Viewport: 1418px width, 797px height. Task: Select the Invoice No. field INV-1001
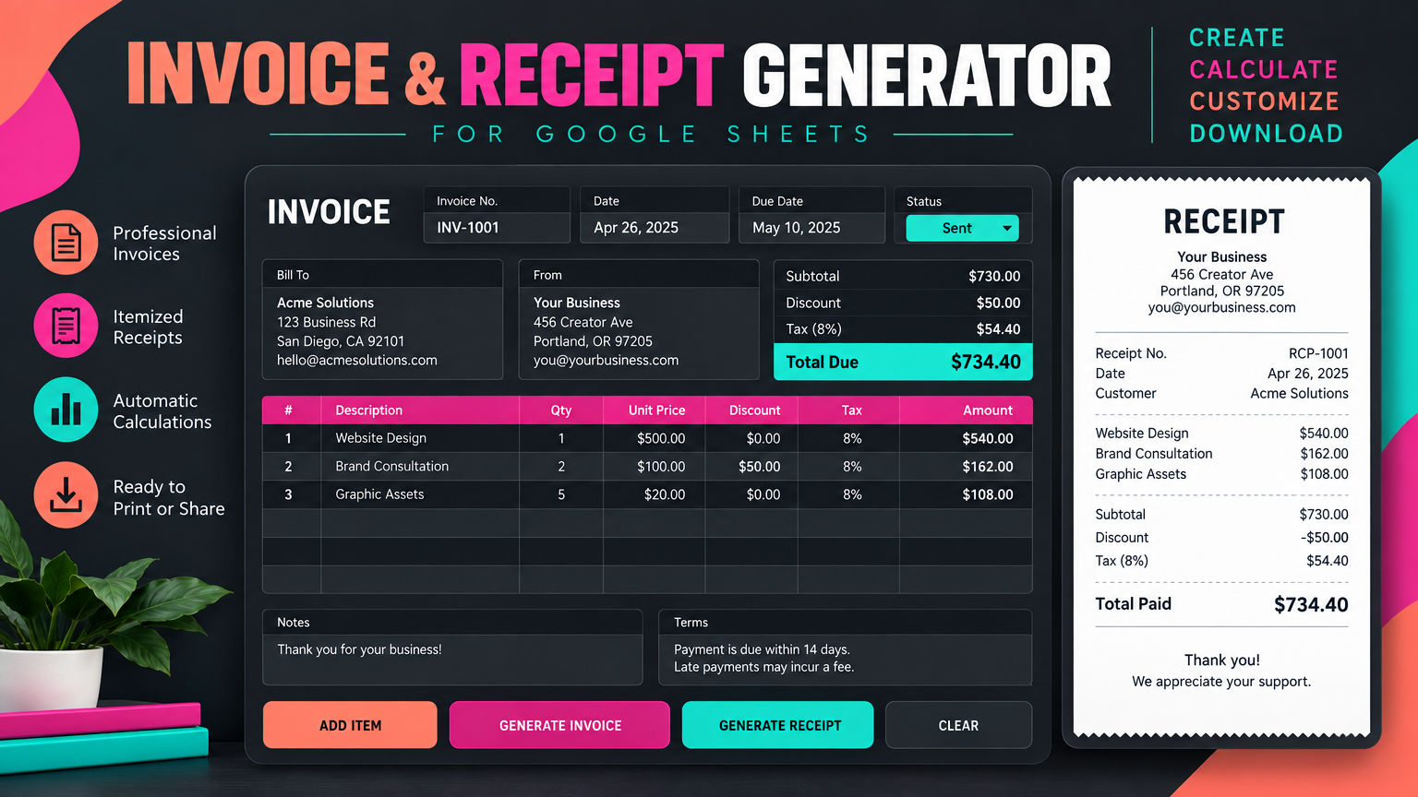[497, 228]
